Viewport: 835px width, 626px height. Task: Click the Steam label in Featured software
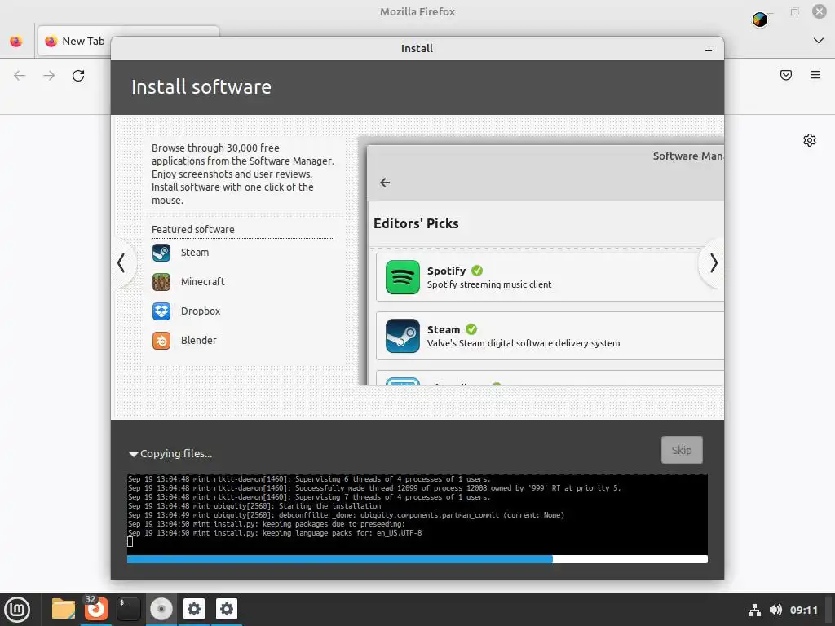pos(195,253)
